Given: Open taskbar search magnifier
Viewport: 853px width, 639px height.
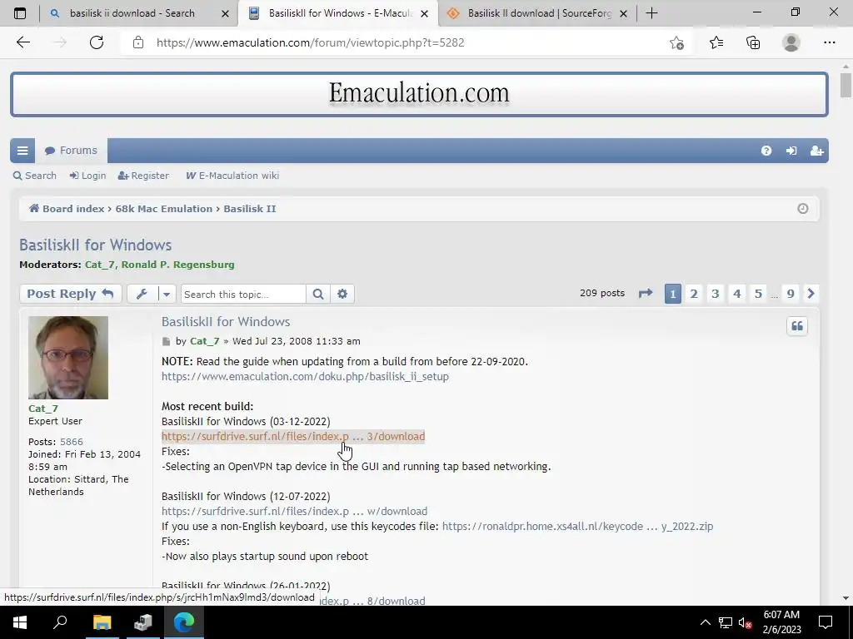Looking at the screenshot, I should pyautogui.click(x=60, y=622).
